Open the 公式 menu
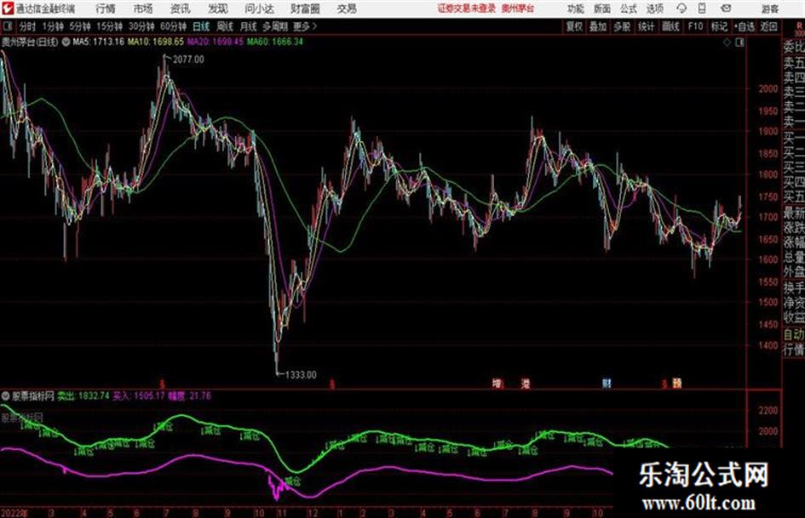The image size is (805, 518). 629,9
